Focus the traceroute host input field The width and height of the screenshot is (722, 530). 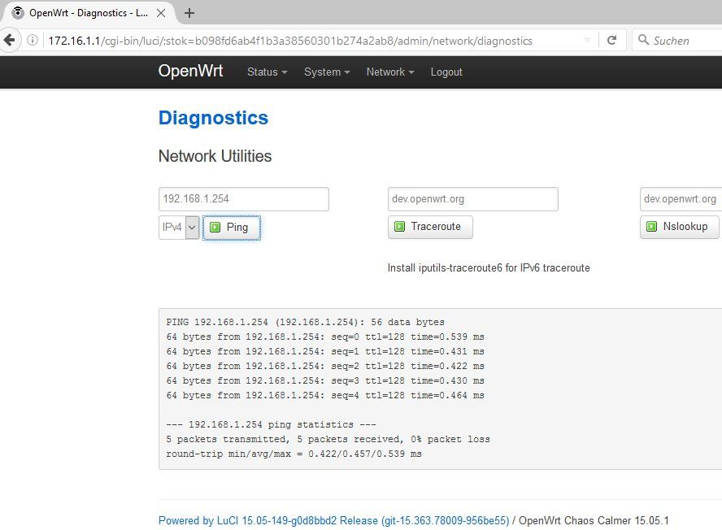(473, 199)
